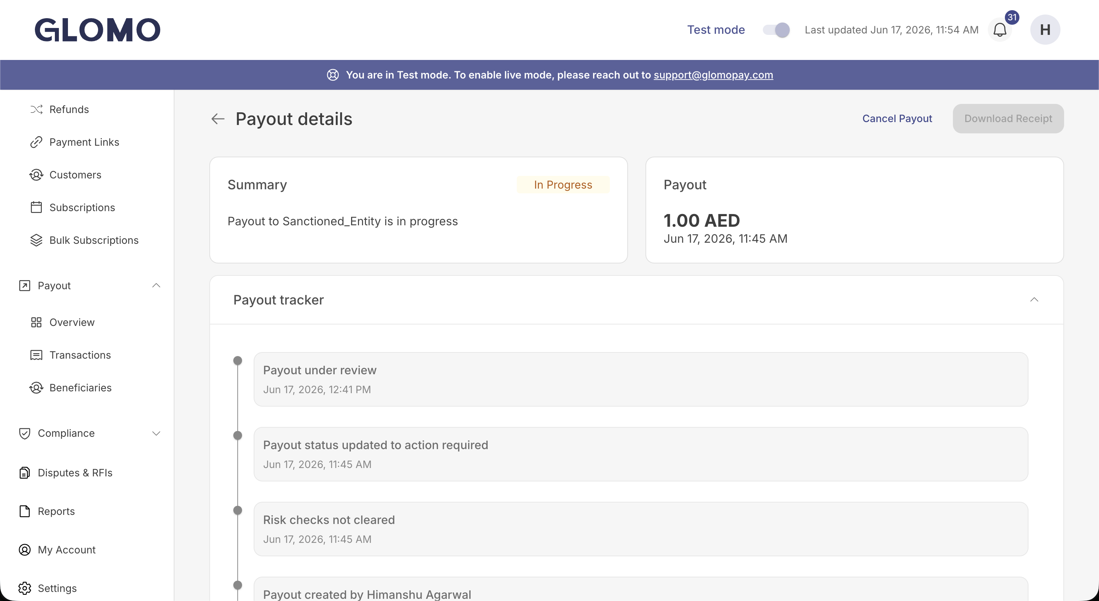Click the Bulk Subscriptions layers icon
Screen dimensions: 1099x601
coord(36,240)
